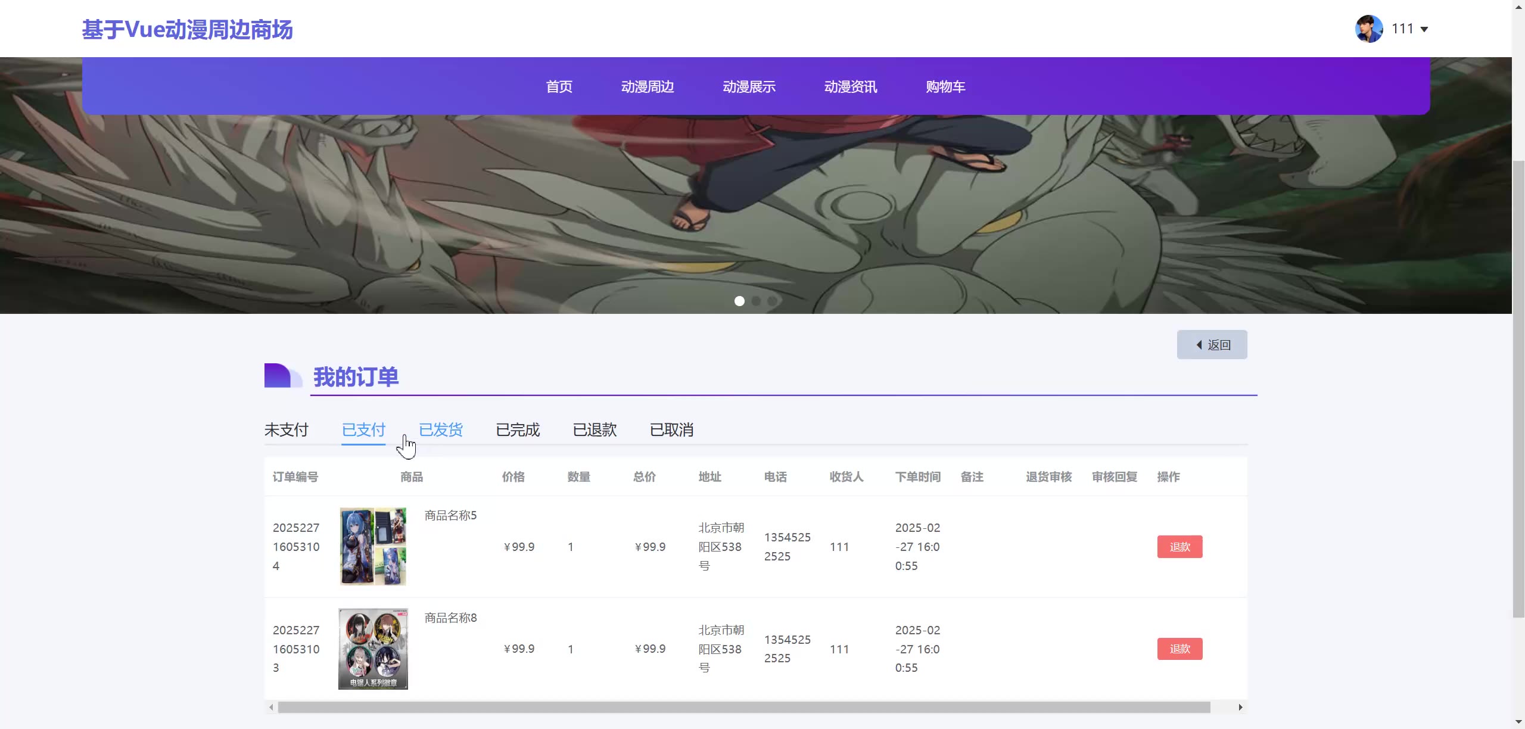Open the 商品名称8 product thumbnail
The image size is (1525, 729).
(373, 649)
